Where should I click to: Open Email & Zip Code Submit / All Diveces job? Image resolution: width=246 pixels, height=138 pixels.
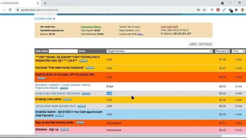58,94
